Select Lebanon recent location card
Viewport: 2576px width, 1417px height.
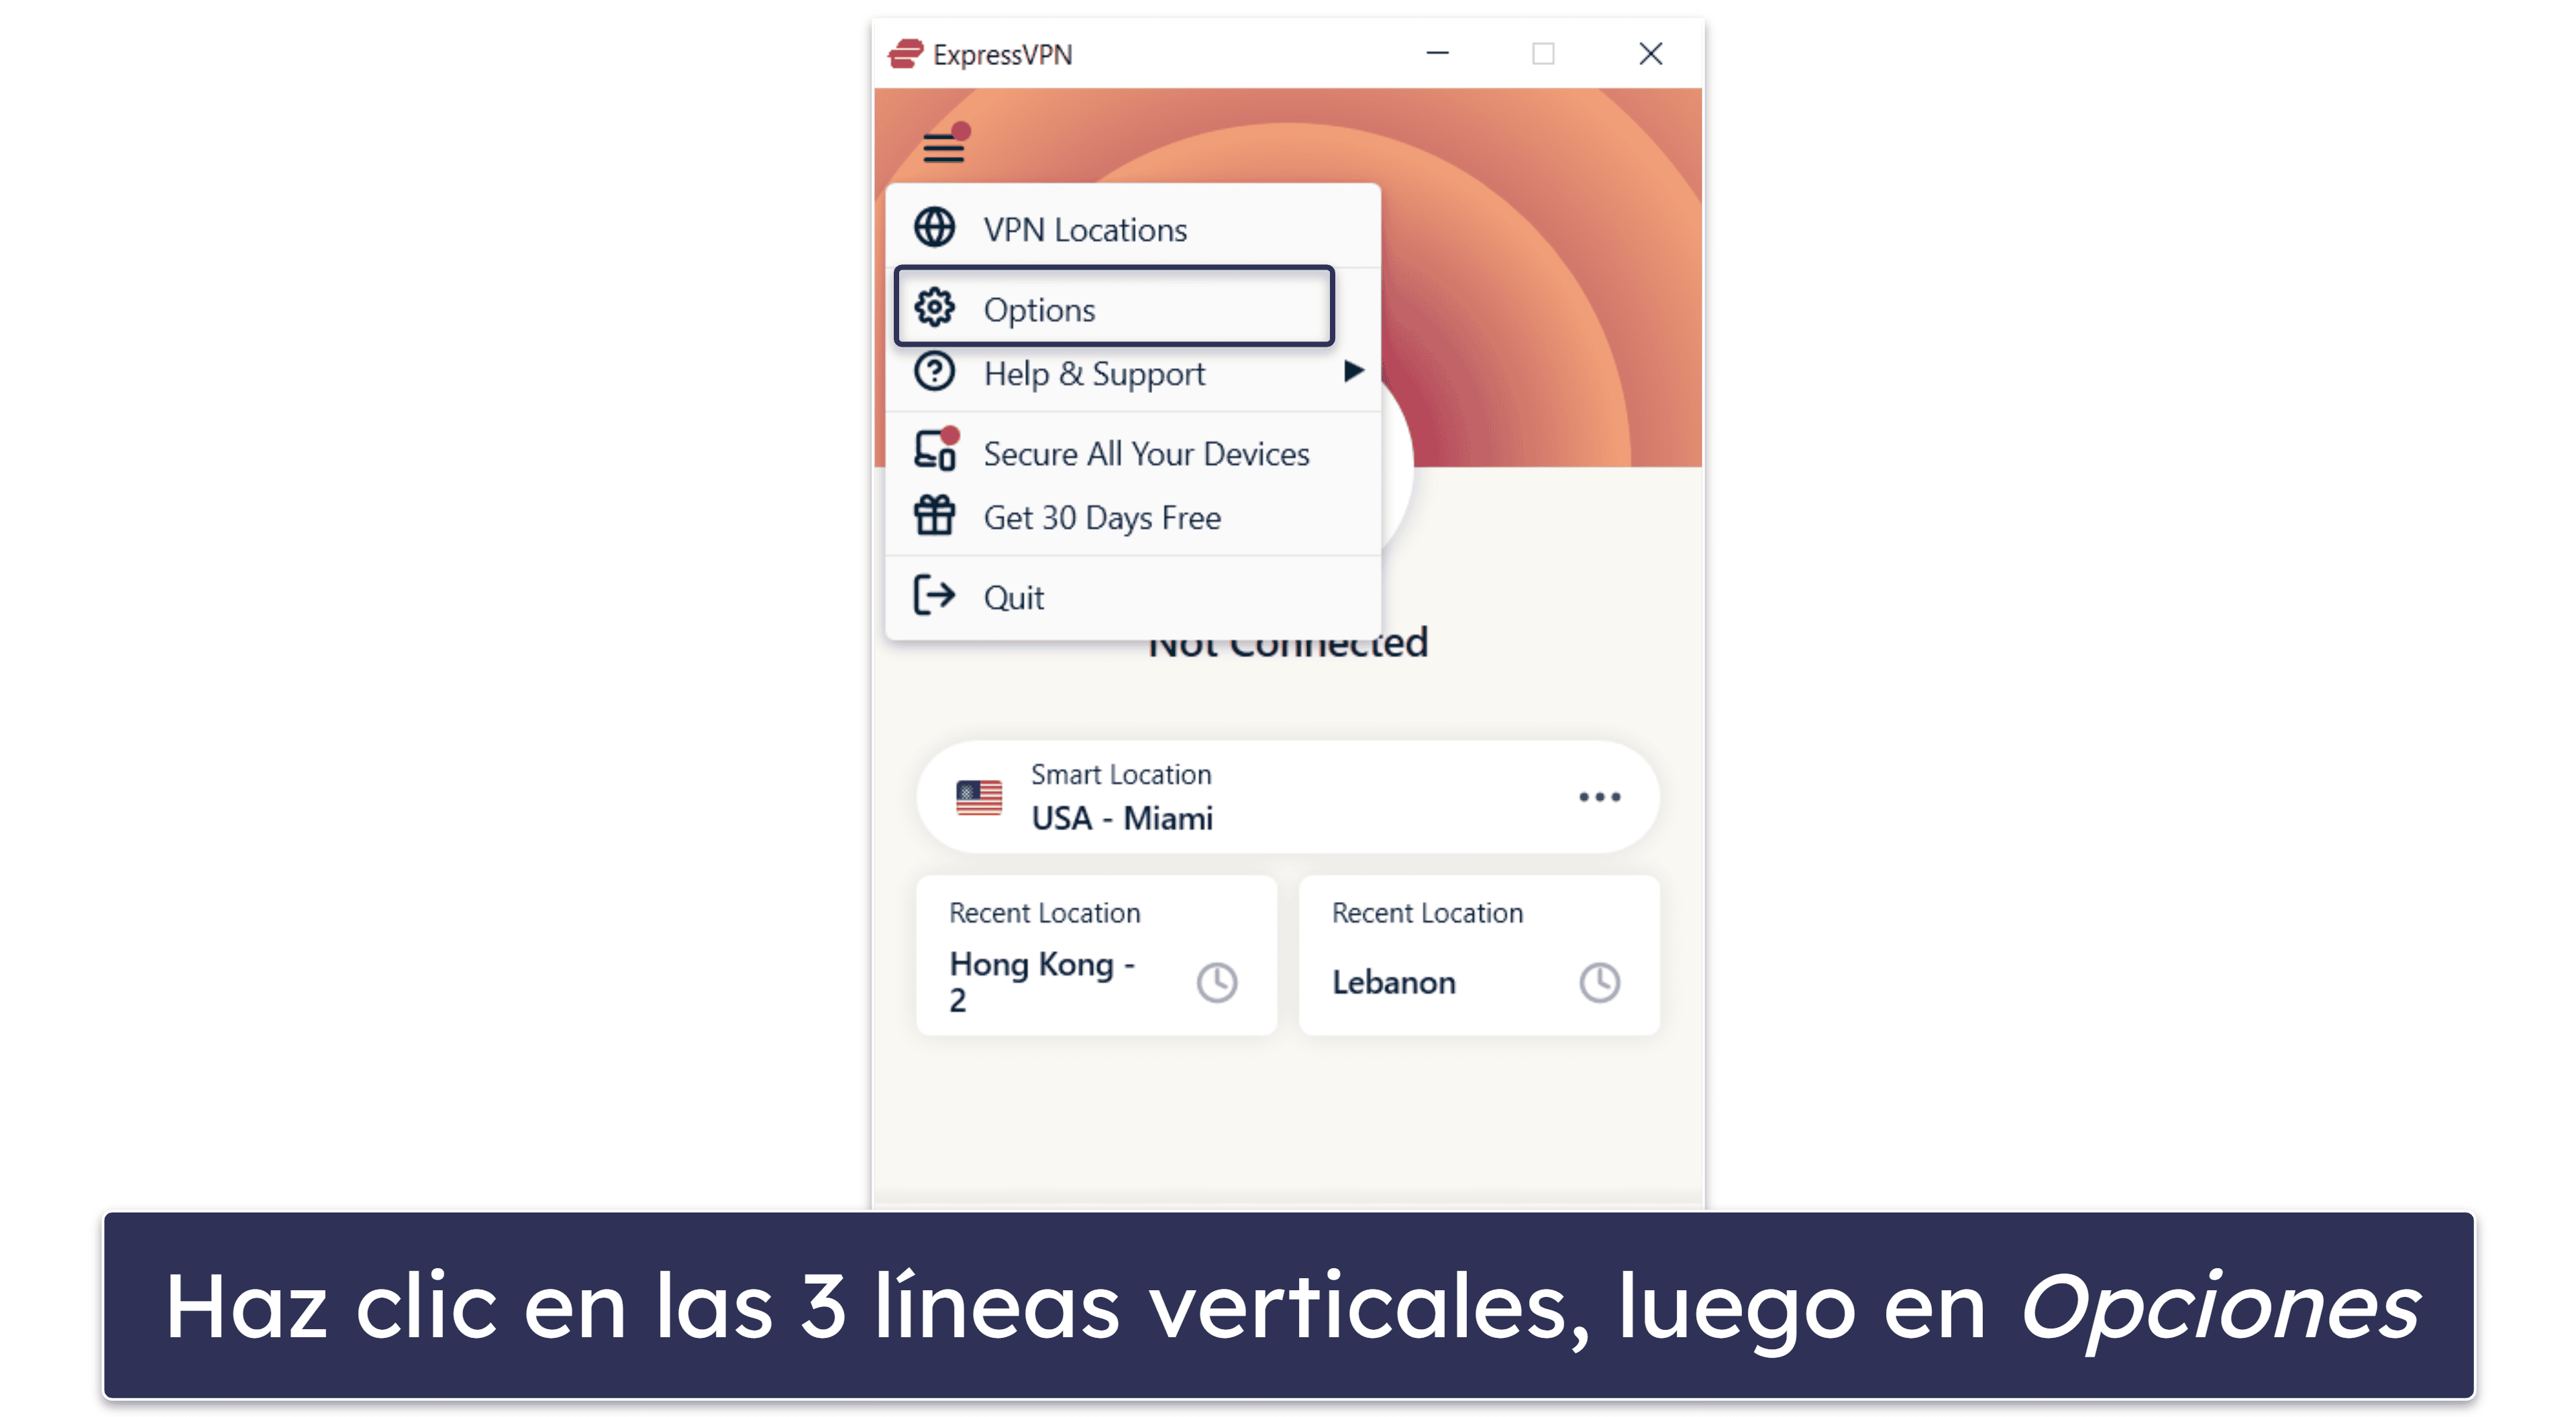tap(1479, 956)
